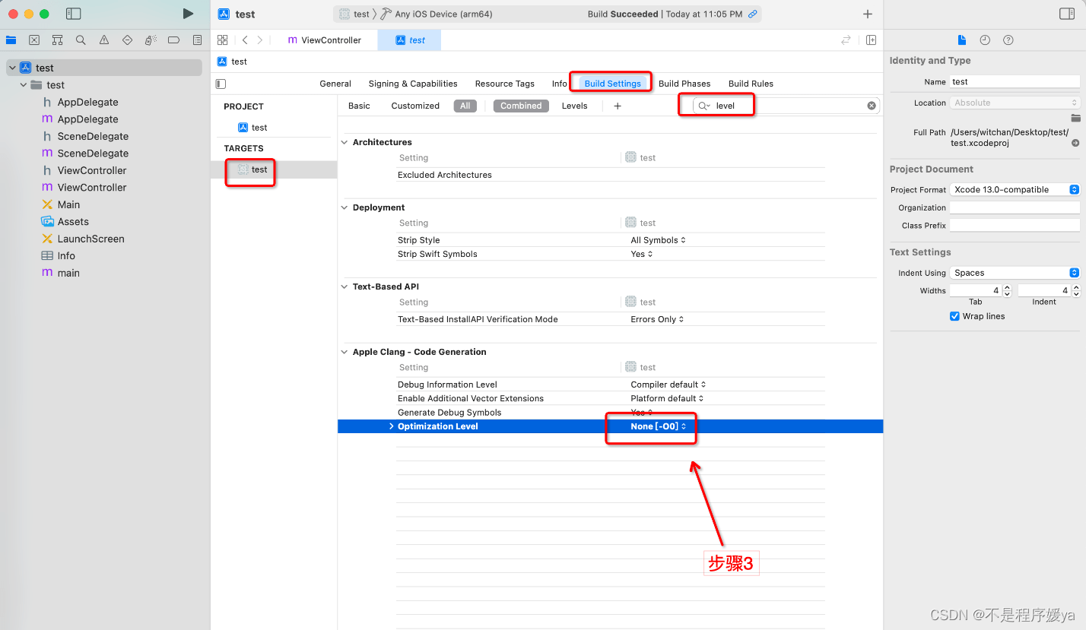The height and width of the screenshot is (630, 1086).
Task: Click the build settings search field
Action: coord(786,106)
